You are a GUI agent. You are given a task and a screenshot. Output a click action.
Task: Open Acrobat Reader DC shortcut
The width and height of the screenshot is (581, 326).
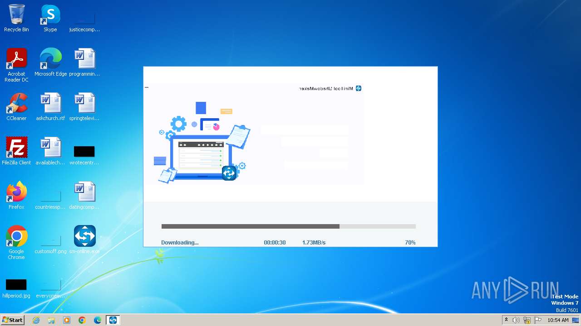point(16,65)
